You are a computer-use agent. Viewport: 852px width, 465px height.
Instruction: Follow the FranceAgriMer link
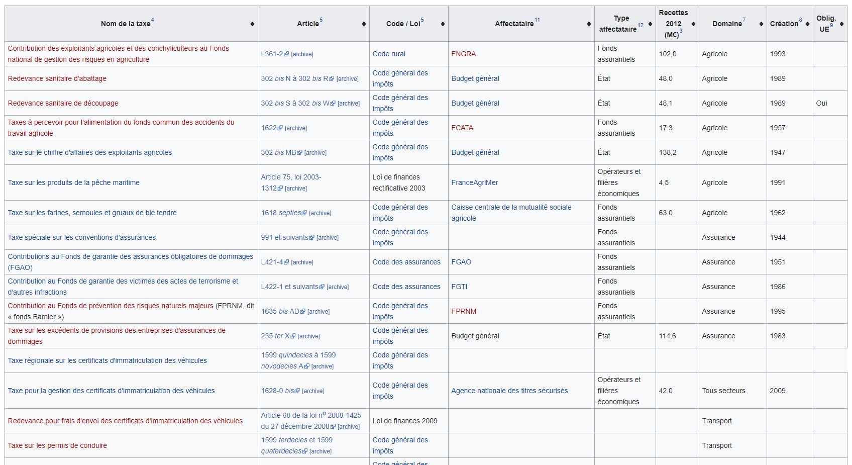tap(474, 182)
